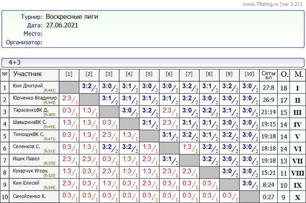The width and height of the screenshot is (306, 203).
Task: Click column header [10]
Action: (249, 74)
